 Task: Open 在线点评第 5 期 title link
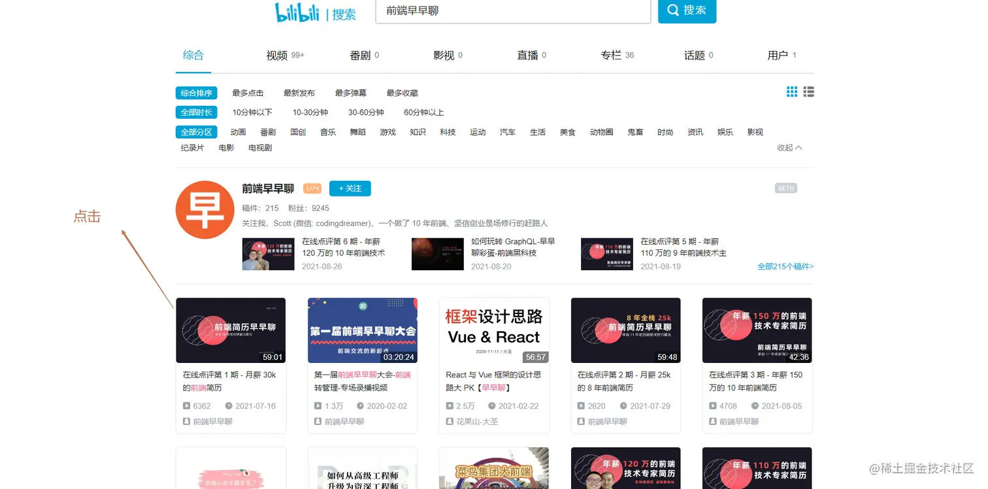tap(683, 247)
